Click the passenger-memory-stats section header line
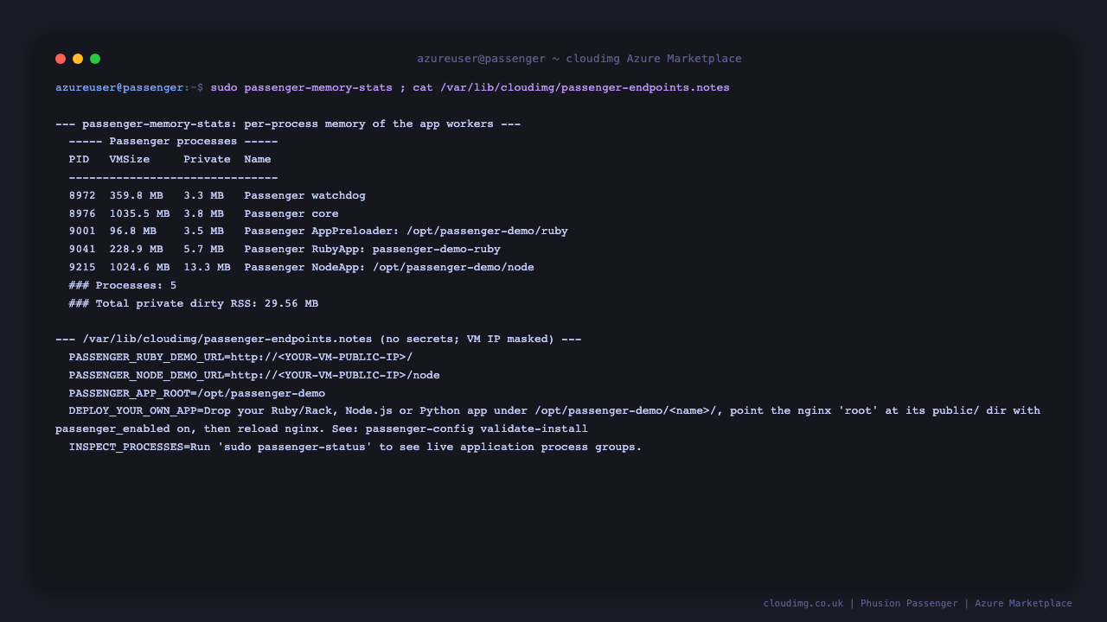 coord(288,124)
